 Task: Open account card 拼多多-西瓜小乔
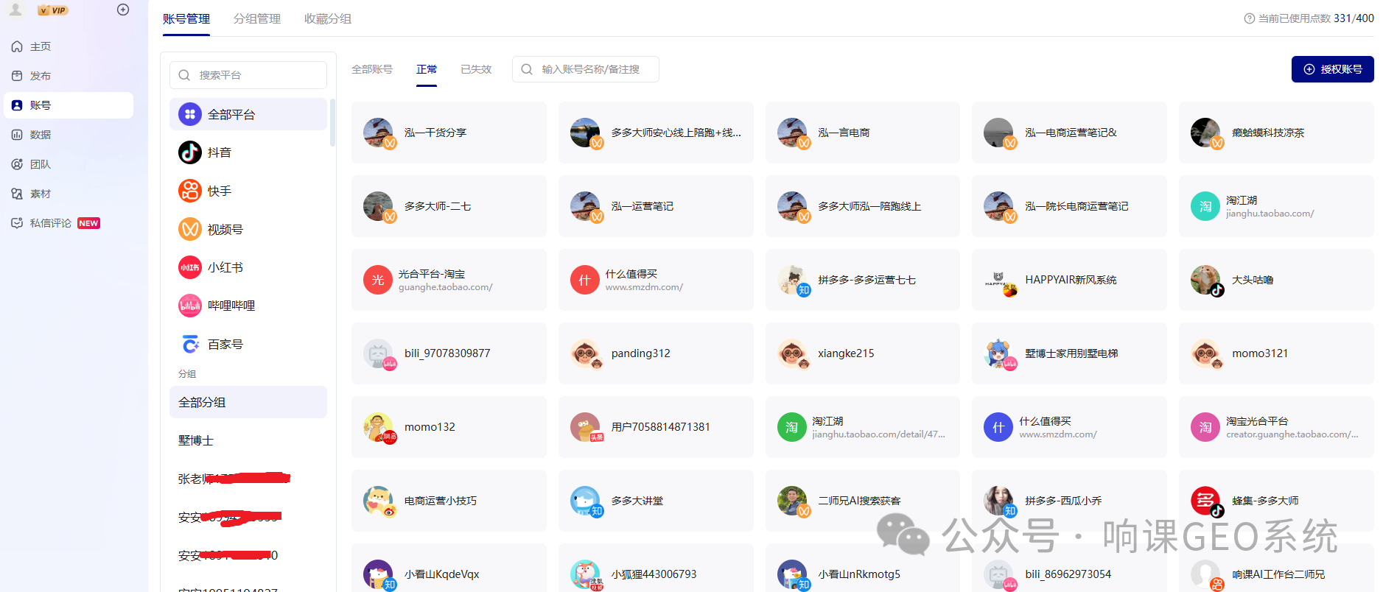(1069, 501)
